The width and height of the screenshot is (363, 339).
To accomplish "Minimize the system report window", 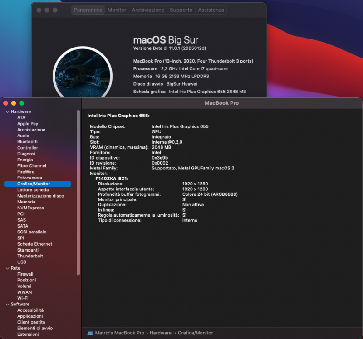I will point(14,103).
